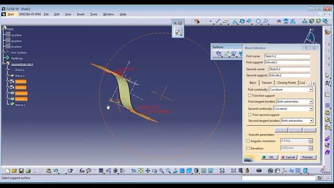The width and height of the screenshot is (334, 188).
Task: Click the command input box in status bar
Action: point(278,178)
